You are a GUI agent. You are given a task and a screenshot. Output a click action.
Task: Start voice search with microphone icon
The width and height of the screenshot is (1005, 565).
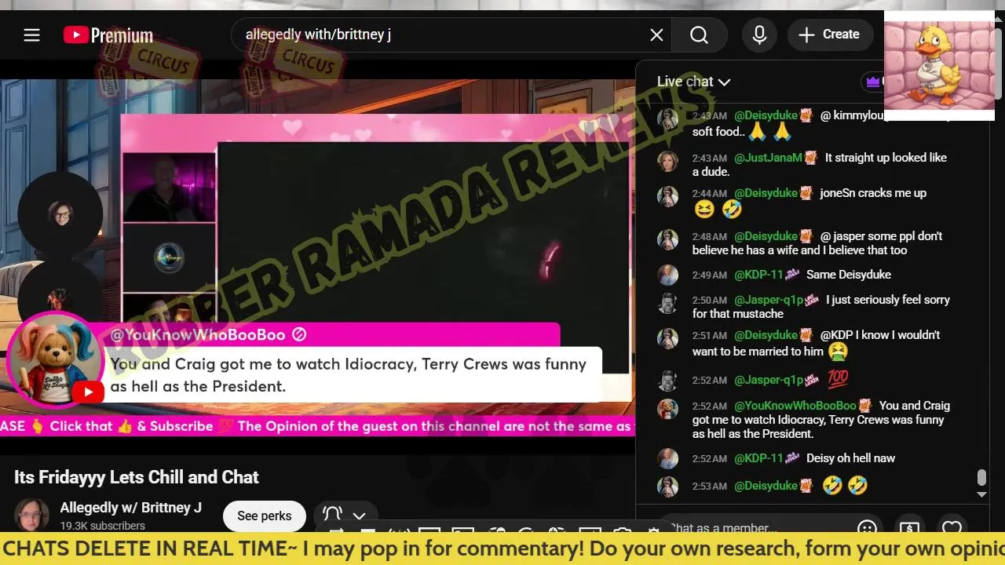click(759, 35)
